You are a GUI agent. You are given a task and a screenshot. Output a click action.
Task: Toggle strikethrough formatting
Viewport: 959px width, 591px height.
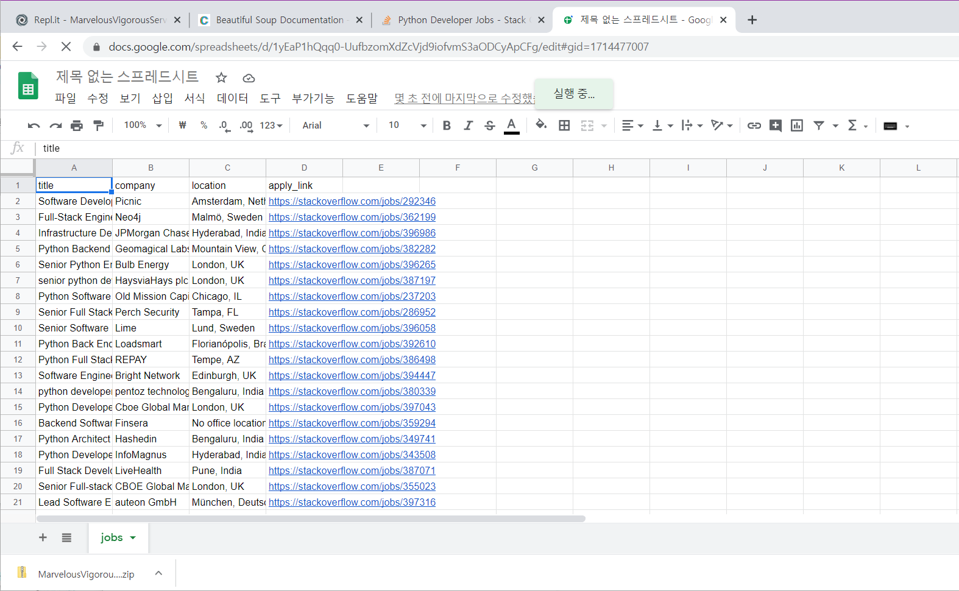490,126
